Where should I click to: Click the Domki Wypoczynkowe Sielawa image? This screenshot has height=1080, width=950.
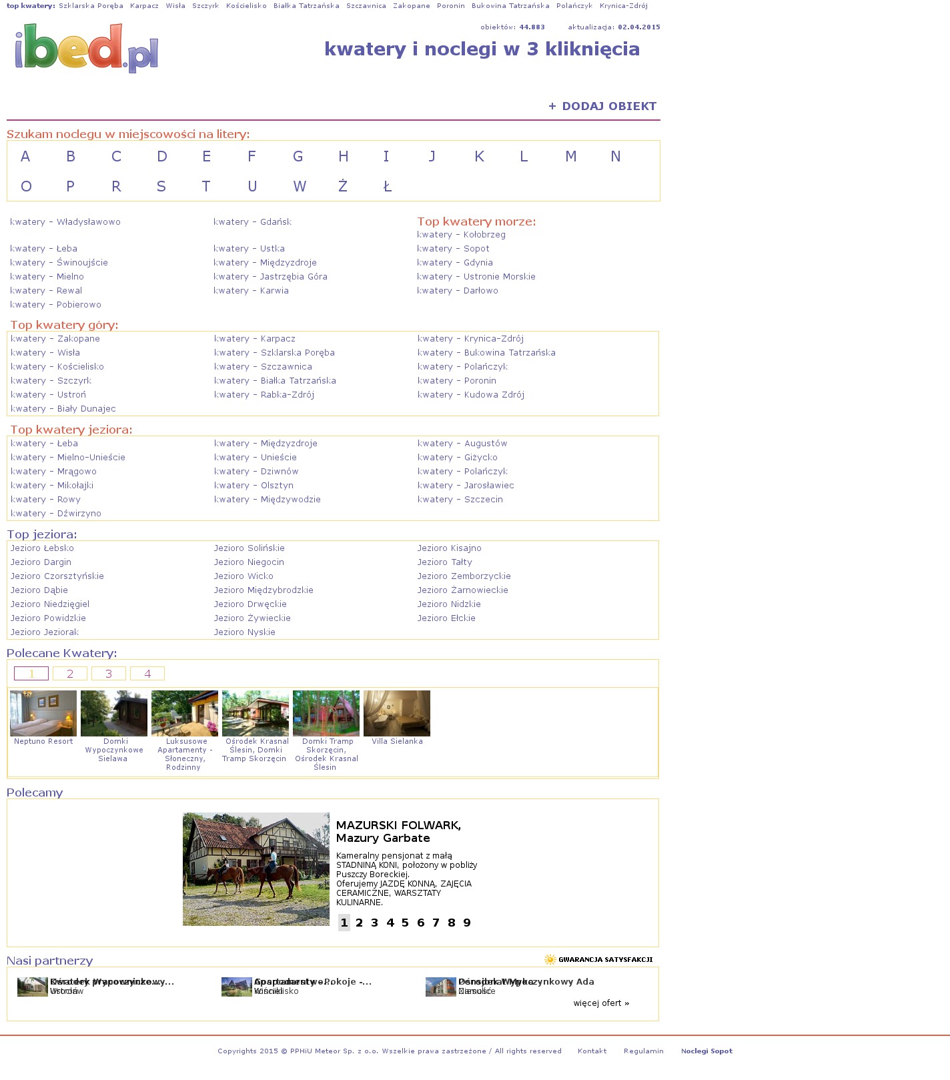(x=114, y=713)
